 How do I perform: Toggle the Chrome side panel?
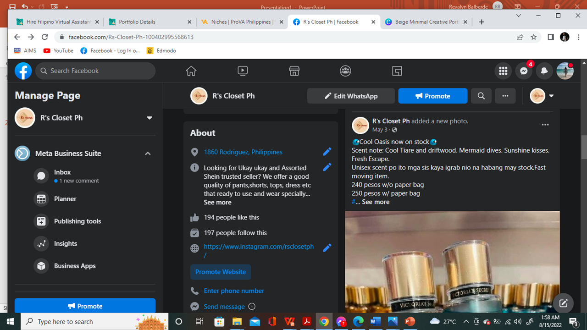coord(551,37)
